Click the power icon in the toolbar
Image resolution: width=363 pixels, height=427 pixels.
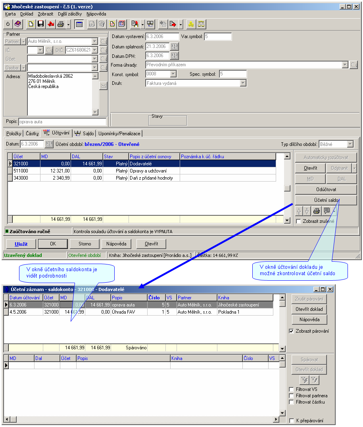(8, 24)
